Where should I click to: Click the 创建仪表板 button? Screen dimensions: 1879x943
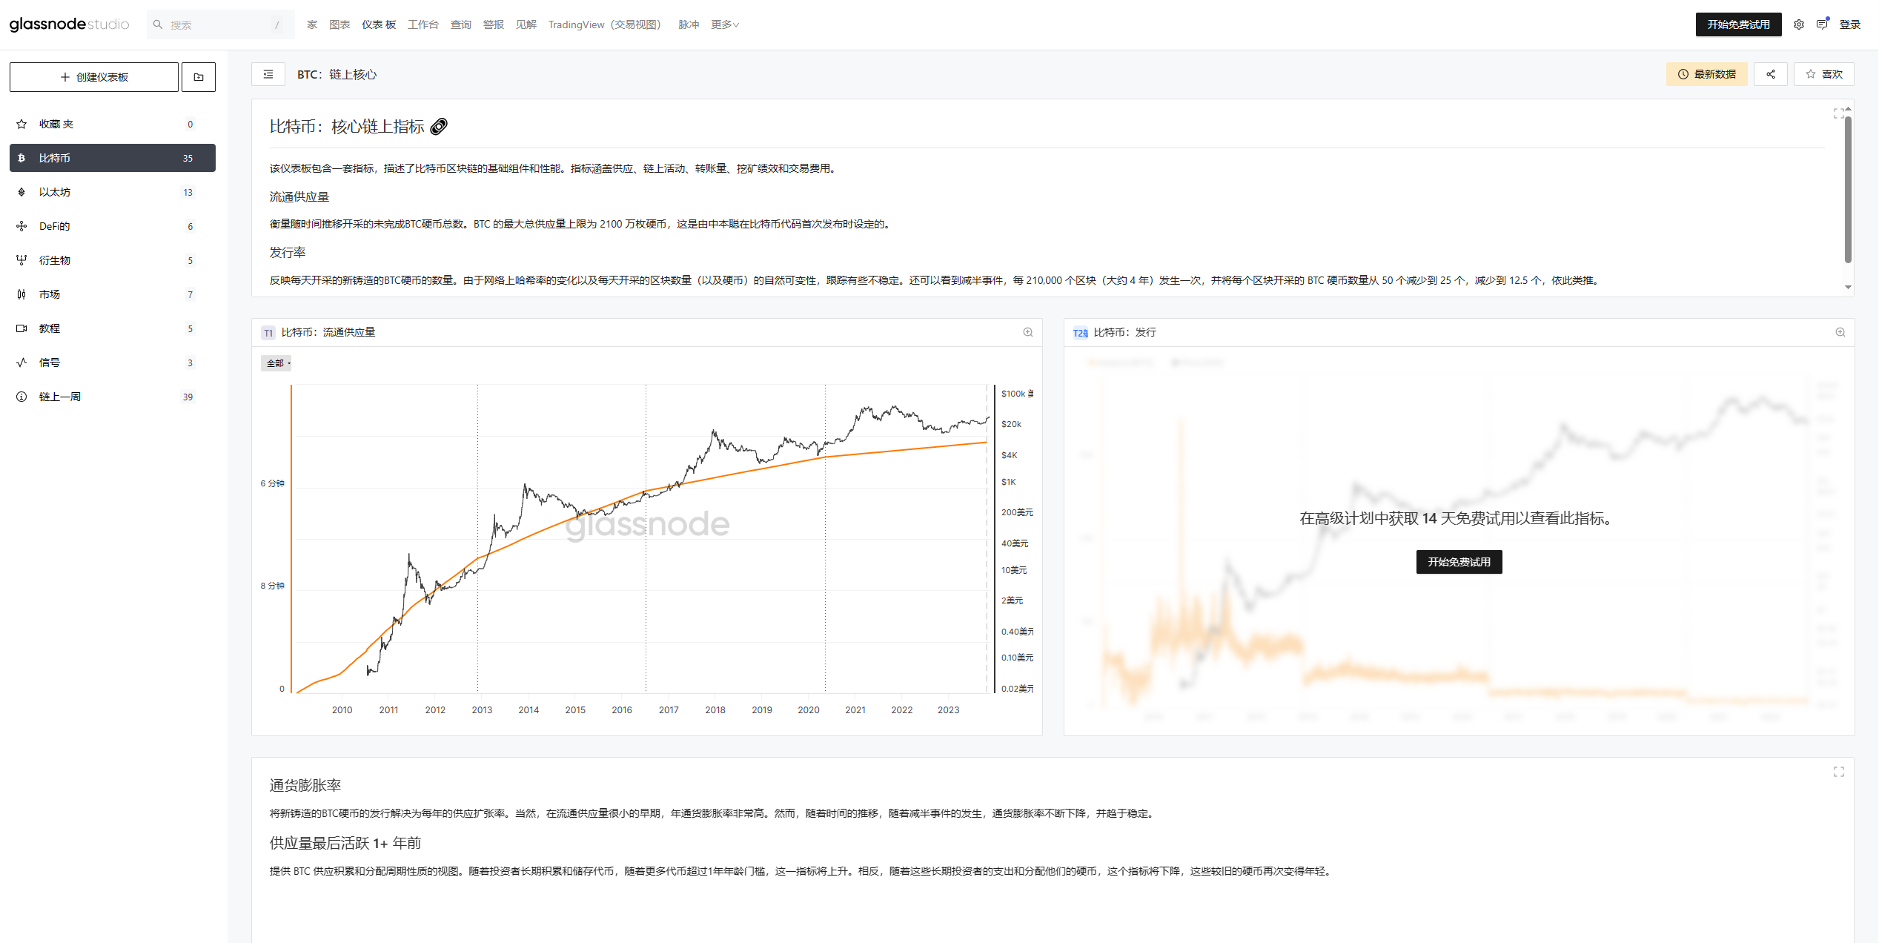[94, 77]
